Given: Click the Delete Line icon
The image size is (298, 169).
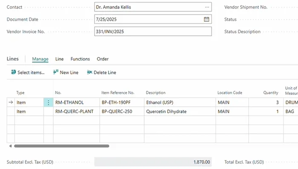Looking at the screenshot, I should [x=89, y=72].
